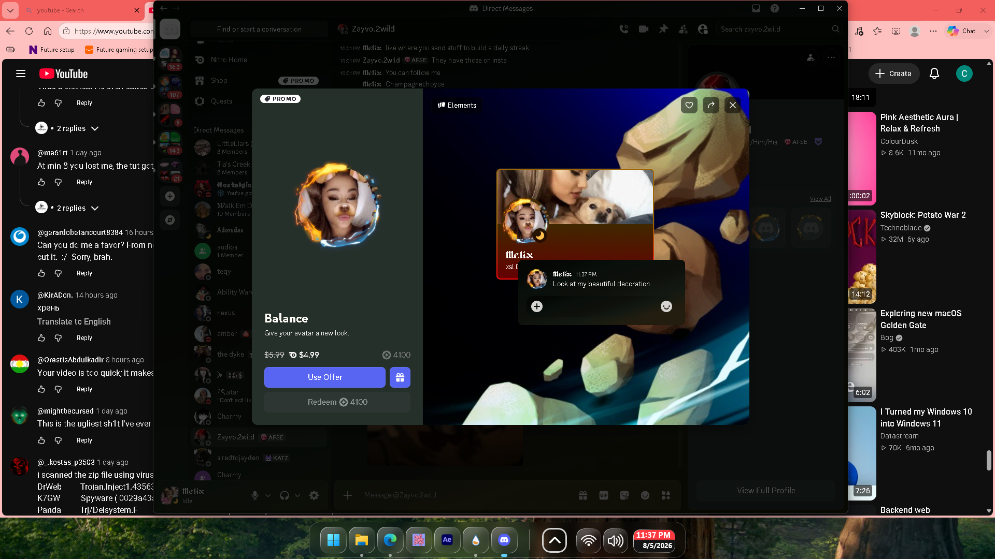This screenshot has height=559, width=995.
Task: Open Future setup bookmark
Action: click(x=52, y=50)
